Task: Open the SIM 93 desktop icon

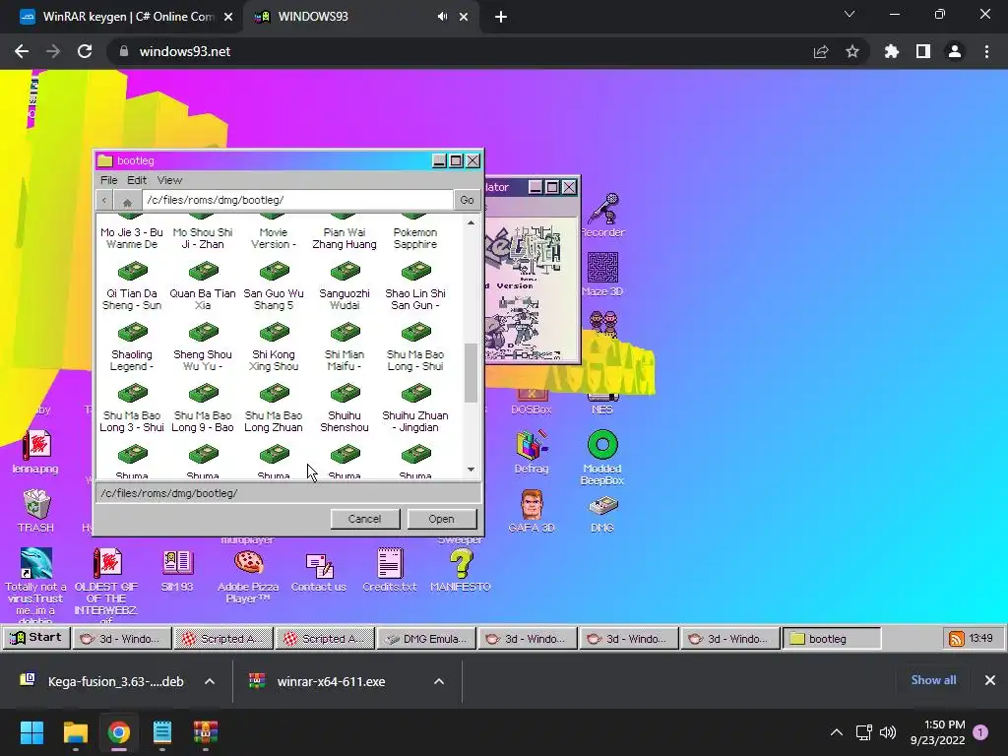Action: [177, 570]
